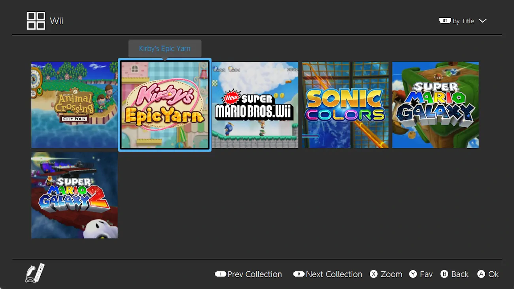Image resolution: width=514 pixels, height=289 pixels.
Task: Click the Wii remote icon in the footer
Action: [35, 273]
